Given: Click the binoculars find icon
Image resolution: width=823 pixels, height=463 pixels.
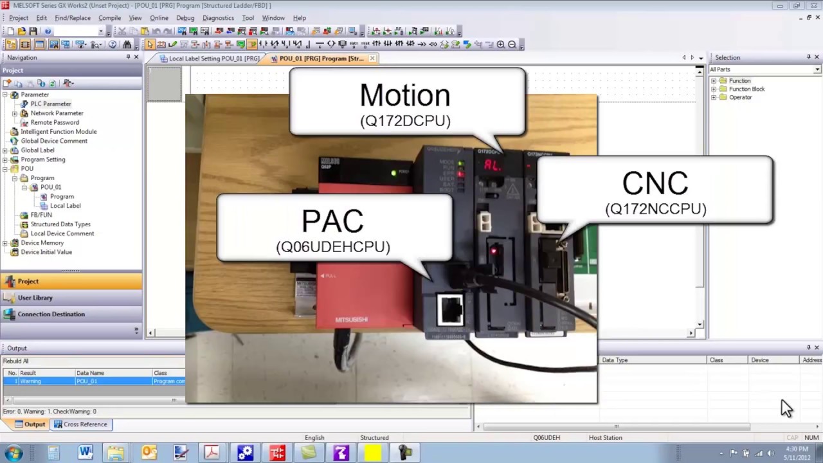Looking at the screenshot, I should pos(127,44).
